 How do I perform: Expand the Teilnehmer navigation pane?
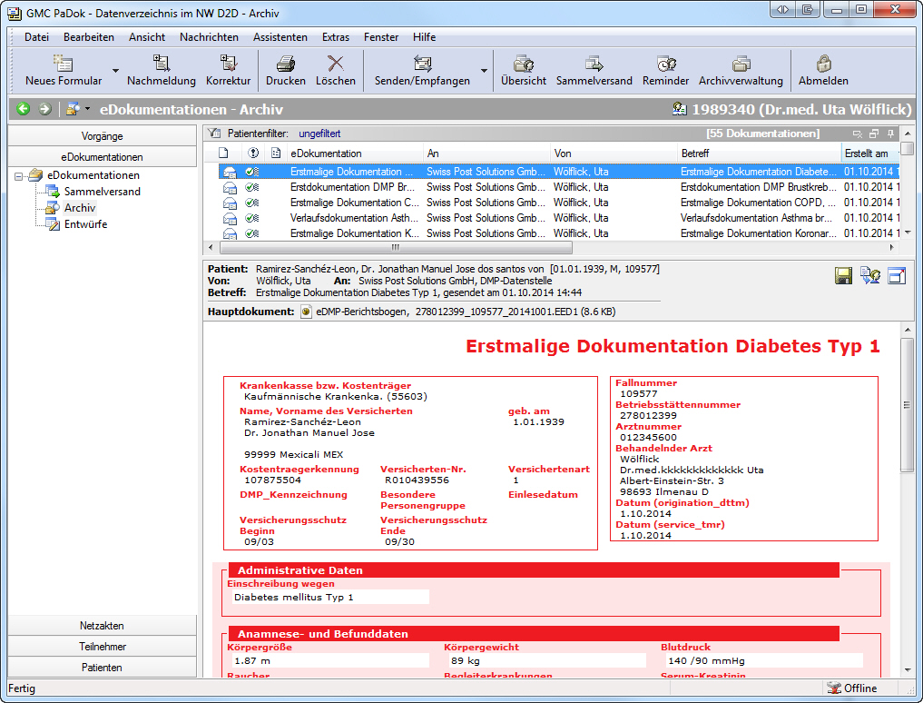coord(102,647)
